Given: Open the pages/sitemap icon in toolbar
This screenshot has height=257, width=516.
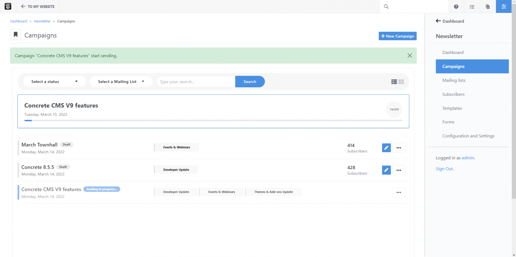Looking at the screenshot, I should coord(488,6).
